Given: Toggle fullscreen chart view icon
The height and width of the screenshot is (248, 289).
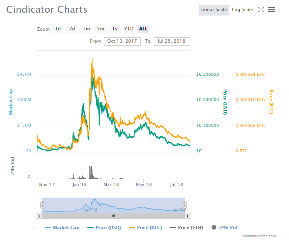Looking at the screenshot, I should tap(261, 10).
